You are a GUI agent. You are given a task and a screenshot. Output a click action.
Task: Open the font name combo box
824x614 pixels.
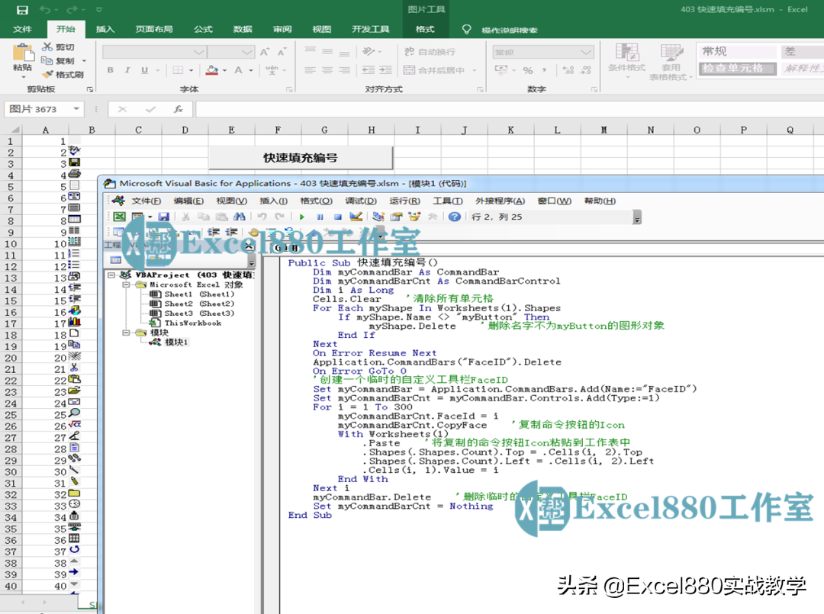point(153,51)
